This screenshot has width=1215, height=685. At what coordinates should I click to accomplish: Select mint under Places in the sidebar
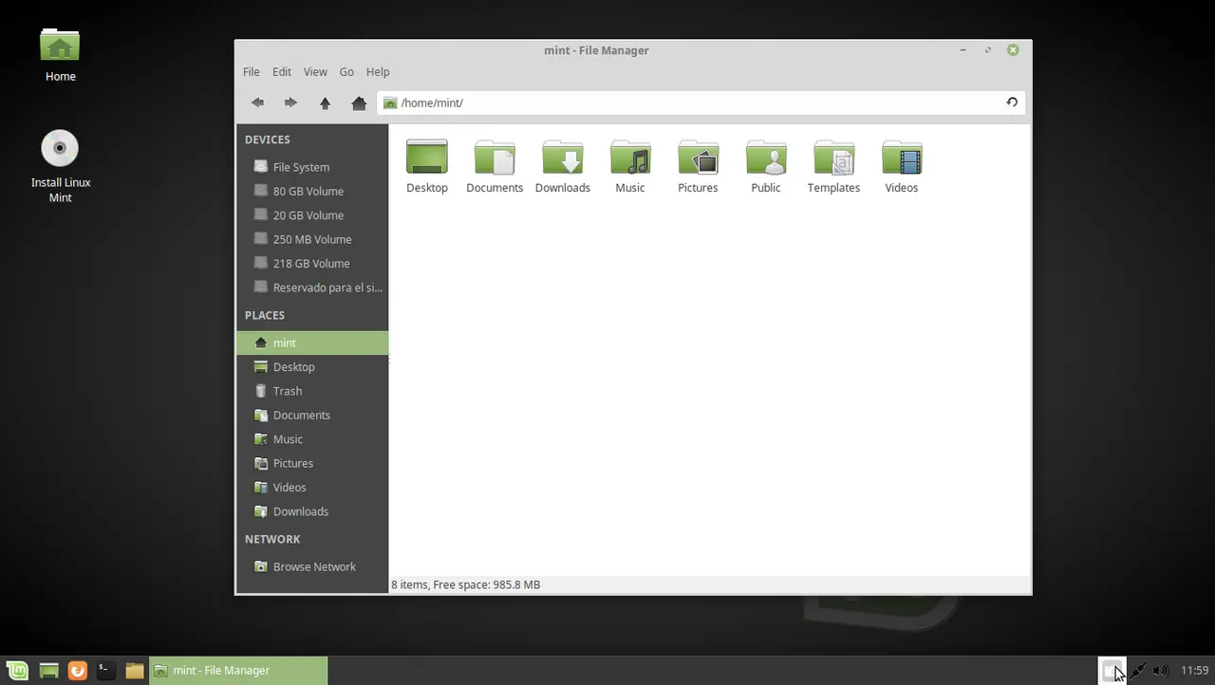312,342
